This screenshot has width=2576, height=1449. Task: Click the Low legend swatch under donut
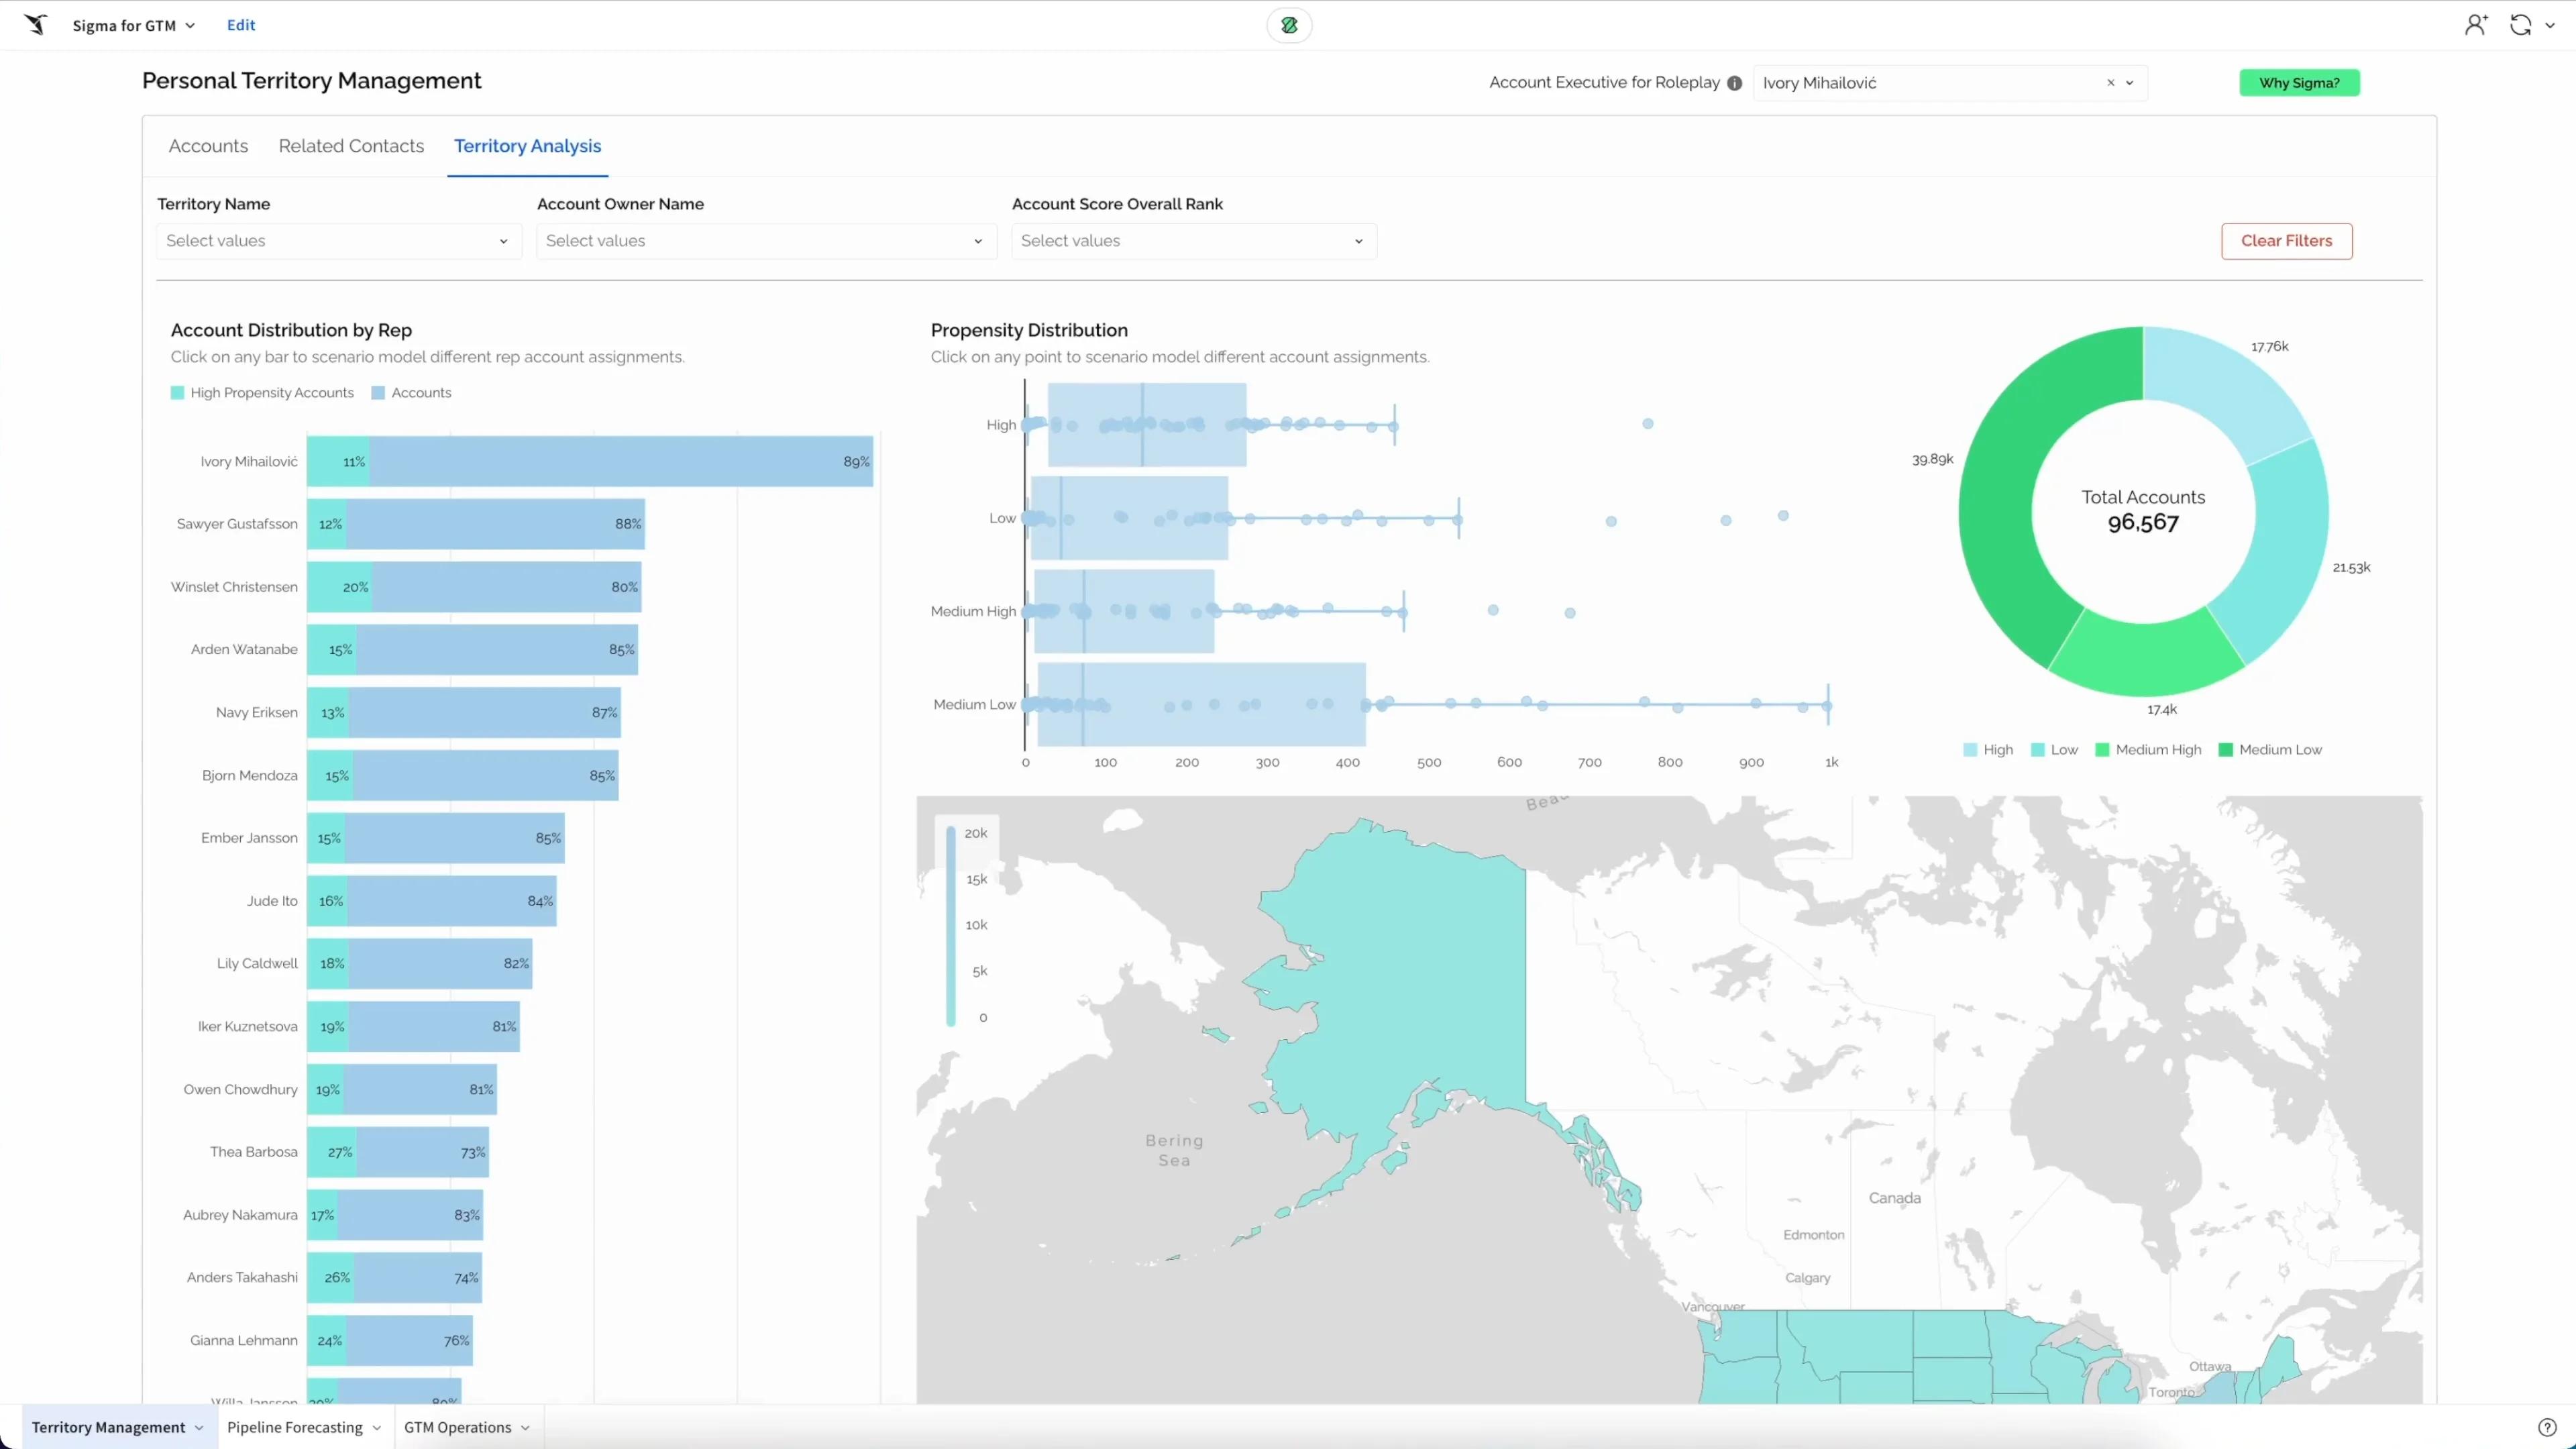click(x=2038, y=750)
